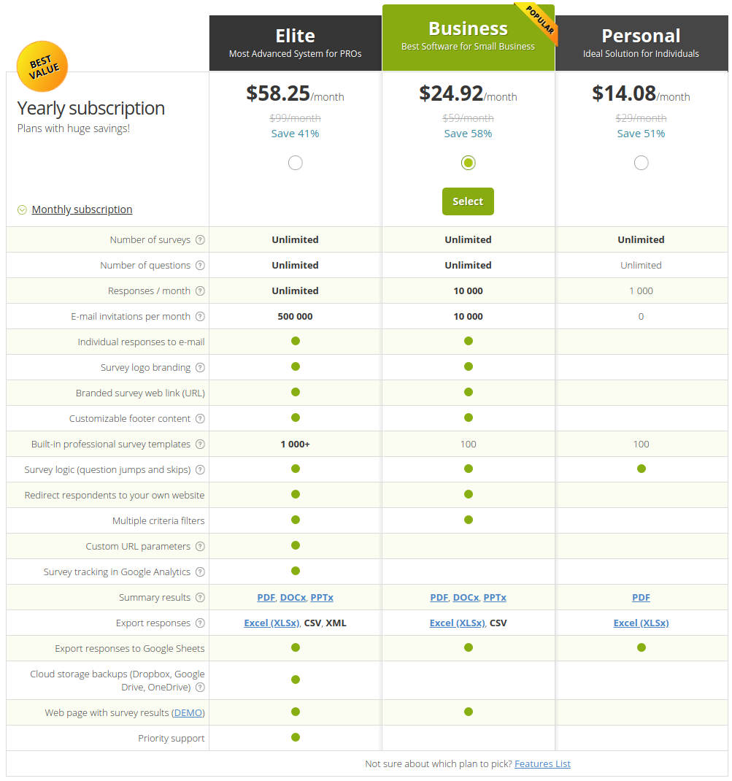
Task: Click help icon next to Summary results
Action: click(200, 597)
